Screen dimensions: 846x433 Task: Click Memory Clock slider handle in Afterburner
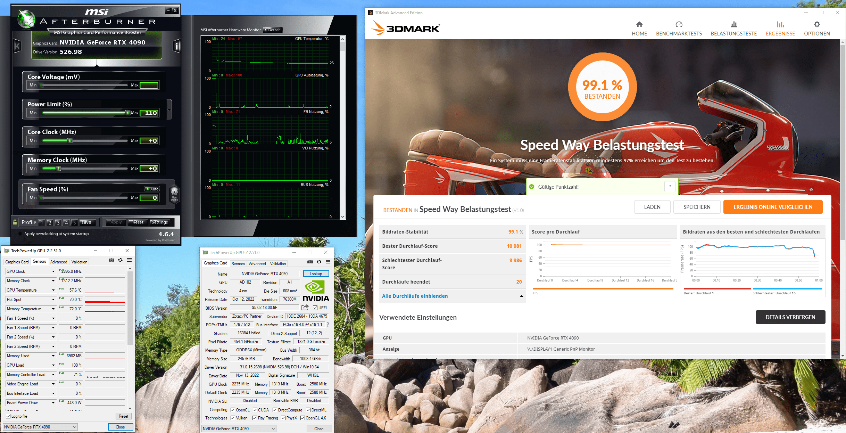pos(58,168)
